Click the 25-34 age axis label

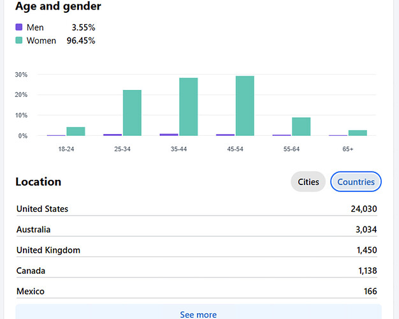[x=122, y=149]
